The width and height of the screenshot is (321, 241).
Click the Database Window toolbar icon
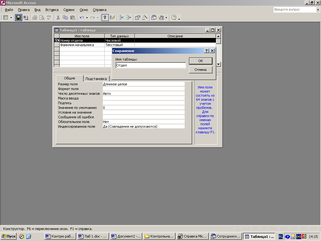(154, 18)
